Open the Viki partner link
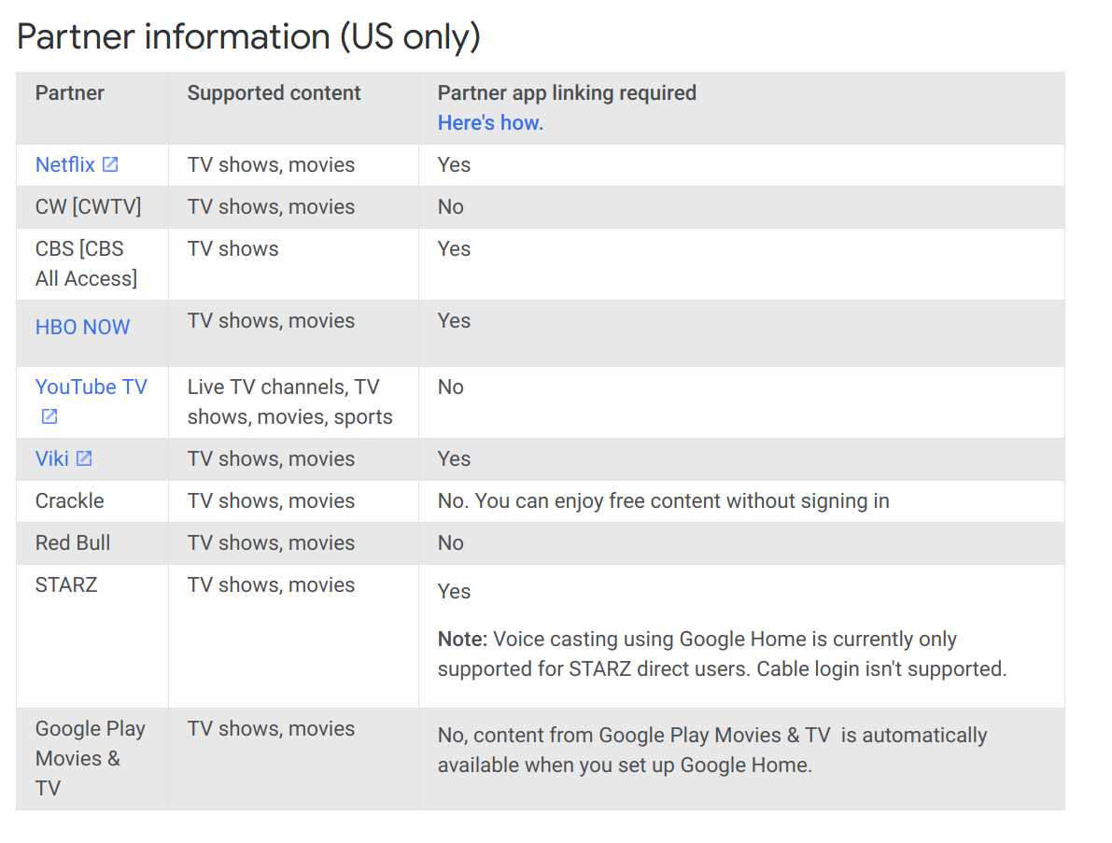 (51, 458)
